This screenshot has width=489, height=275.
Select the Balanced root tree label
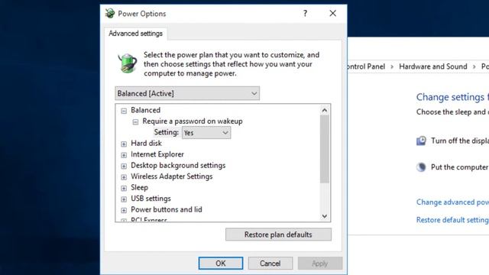(145, 110)
